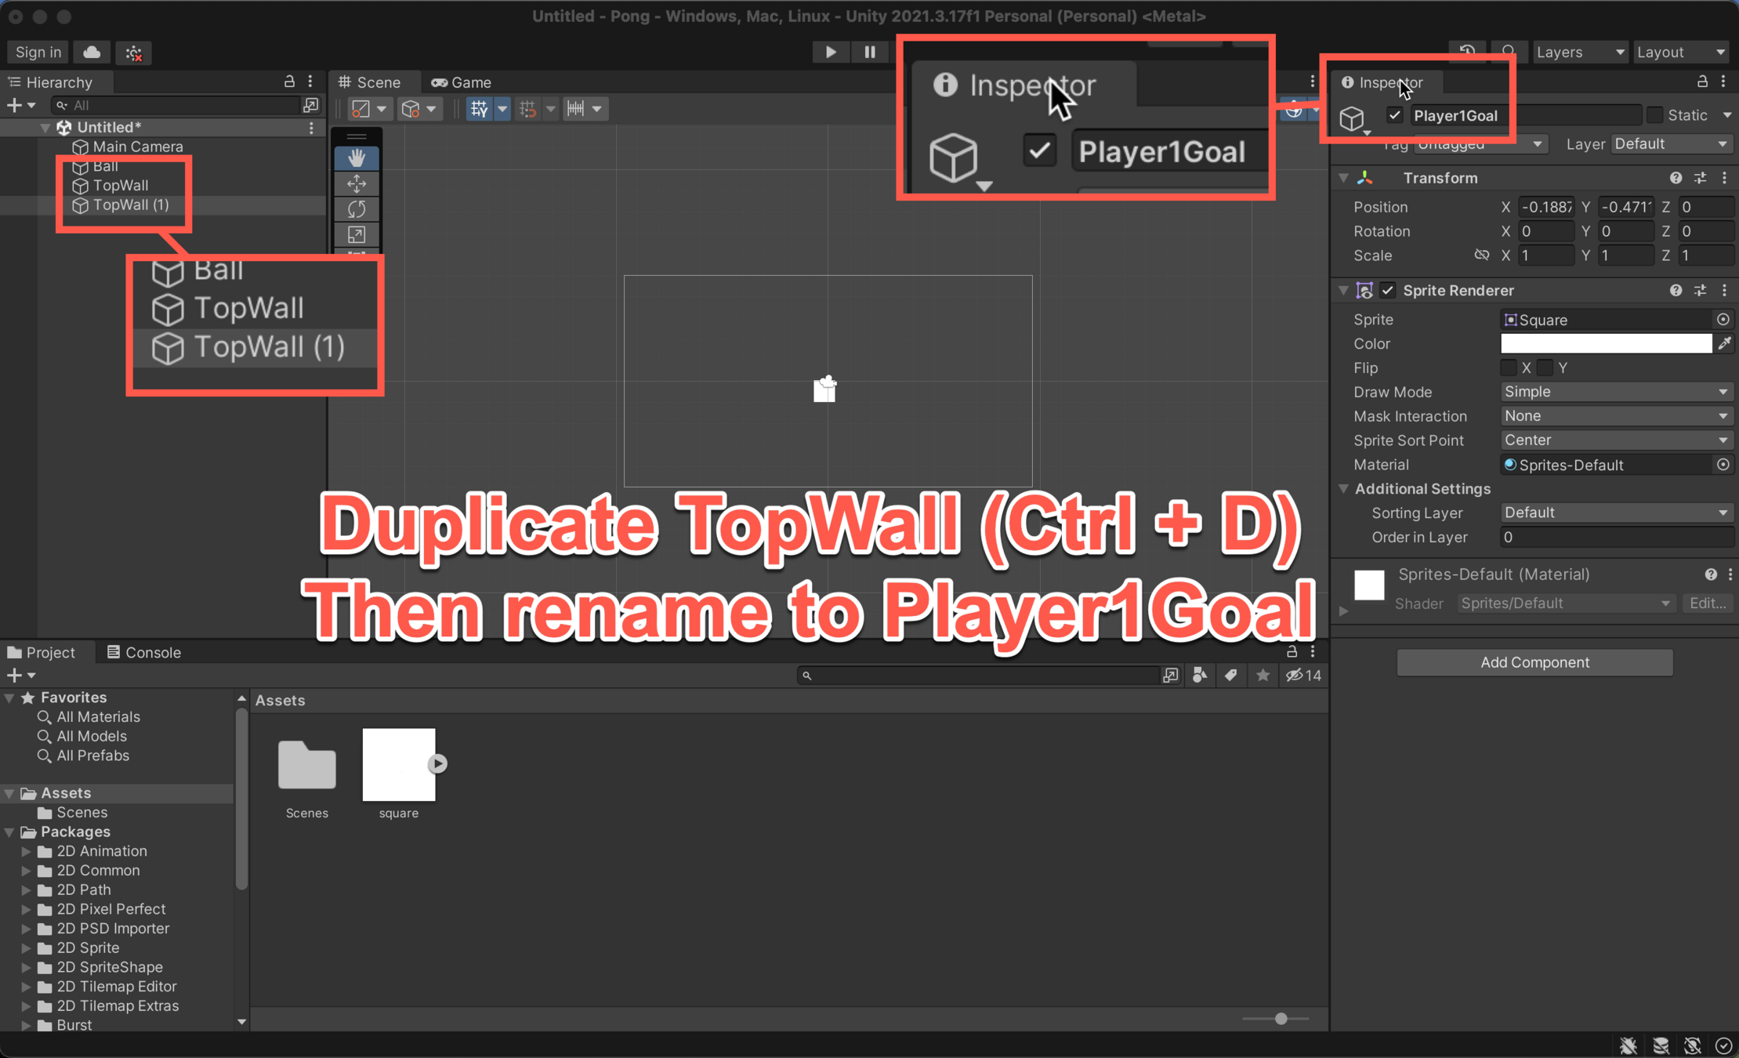Toggle the Player1Goal active checkbox

coord(1394,115)
